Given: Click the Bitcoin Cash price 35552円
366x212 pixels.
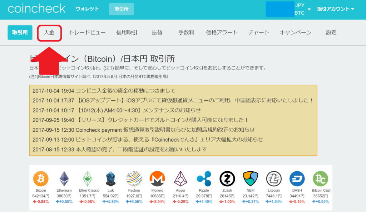Looking at the screenshot, I should [321, 196].
